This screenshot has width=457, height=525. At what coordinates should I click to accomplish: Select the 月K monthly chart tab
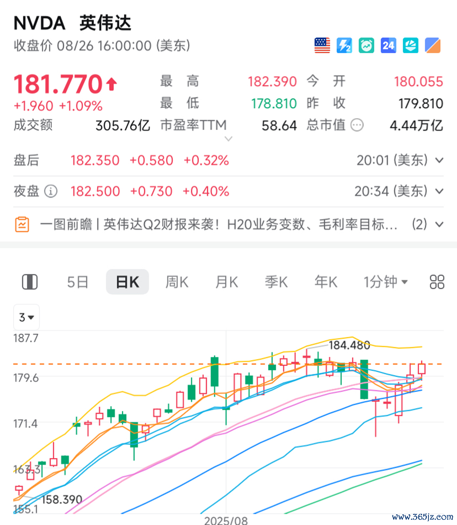[226, 282]
